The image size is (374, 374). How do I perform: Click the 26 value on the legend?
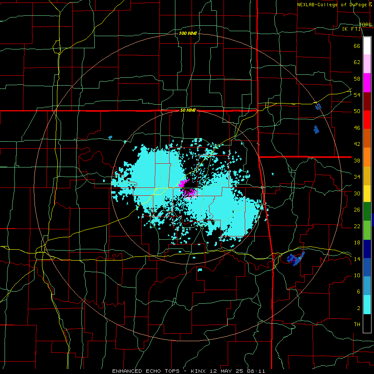click(357, 210)
